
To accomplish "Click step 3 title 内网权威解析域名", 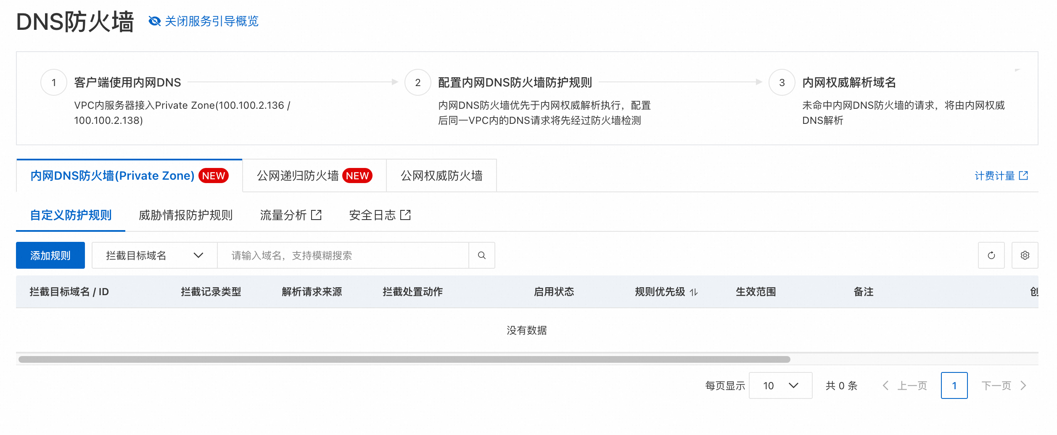I will click(849, 82).
